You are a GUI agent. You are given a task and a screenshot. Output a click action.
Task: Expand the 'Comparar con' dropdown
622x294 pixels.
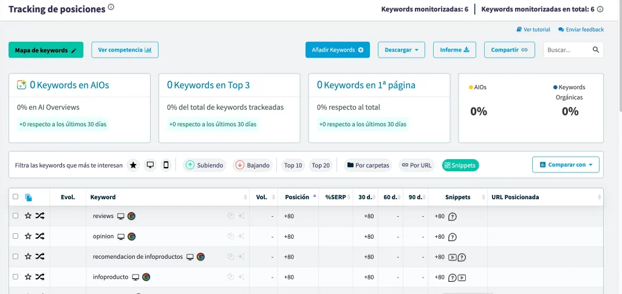click(566, 165)
